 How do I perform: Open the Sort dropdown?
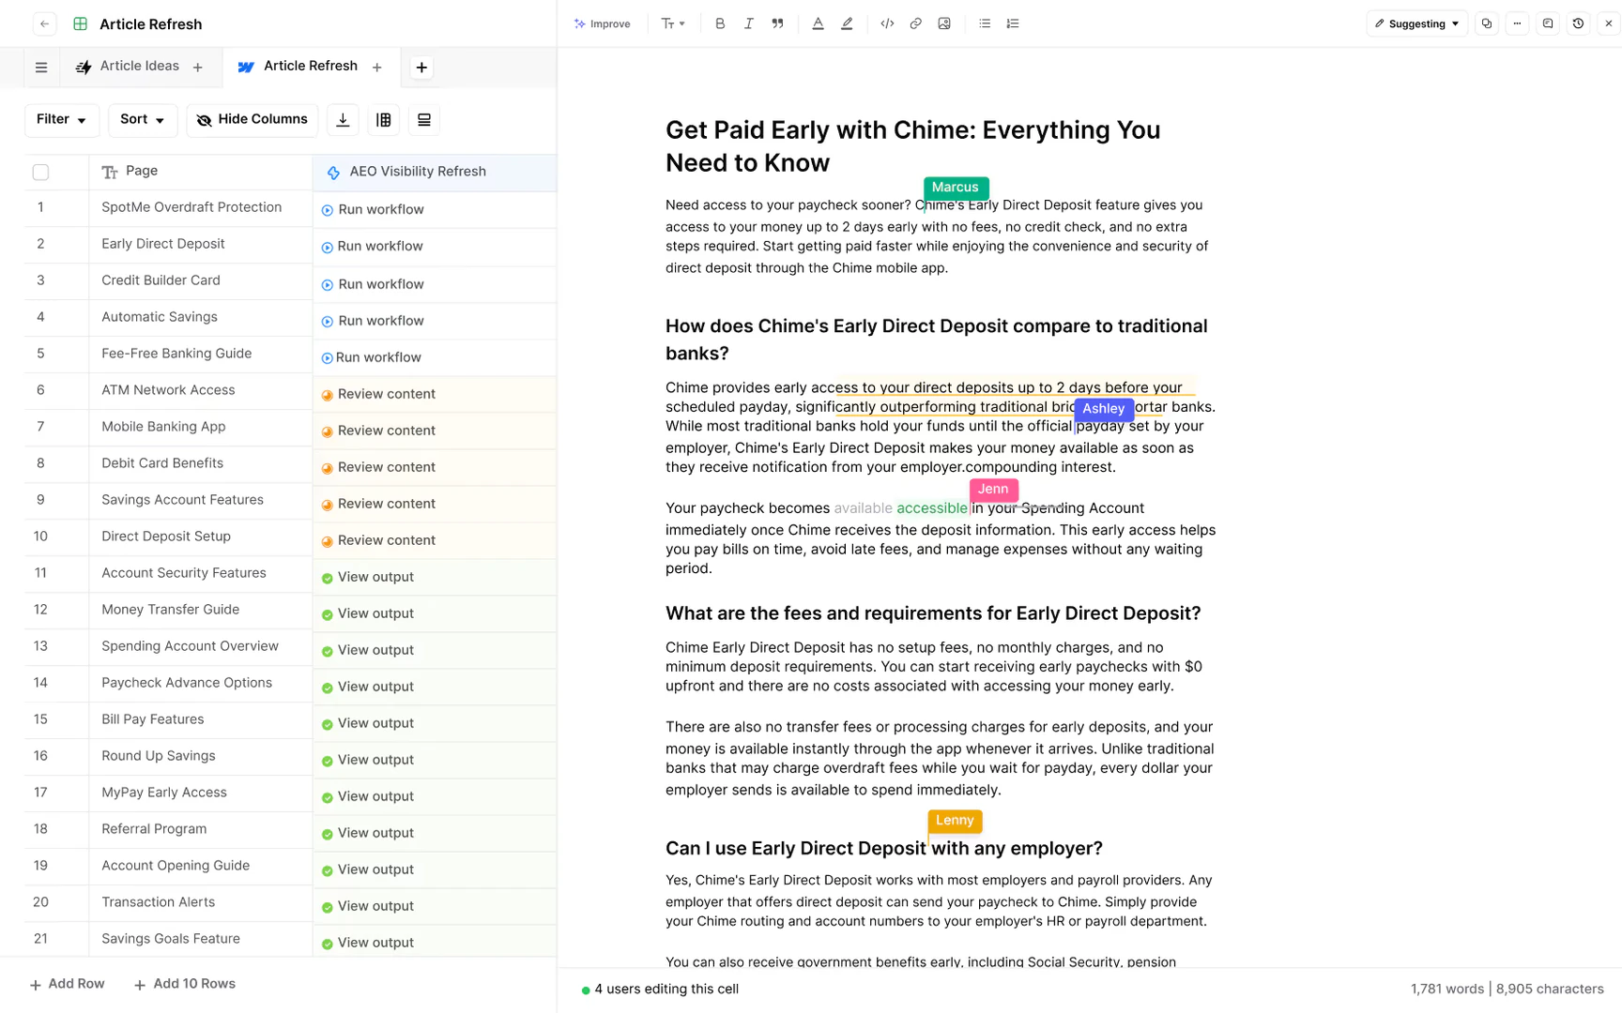(142, 119)
